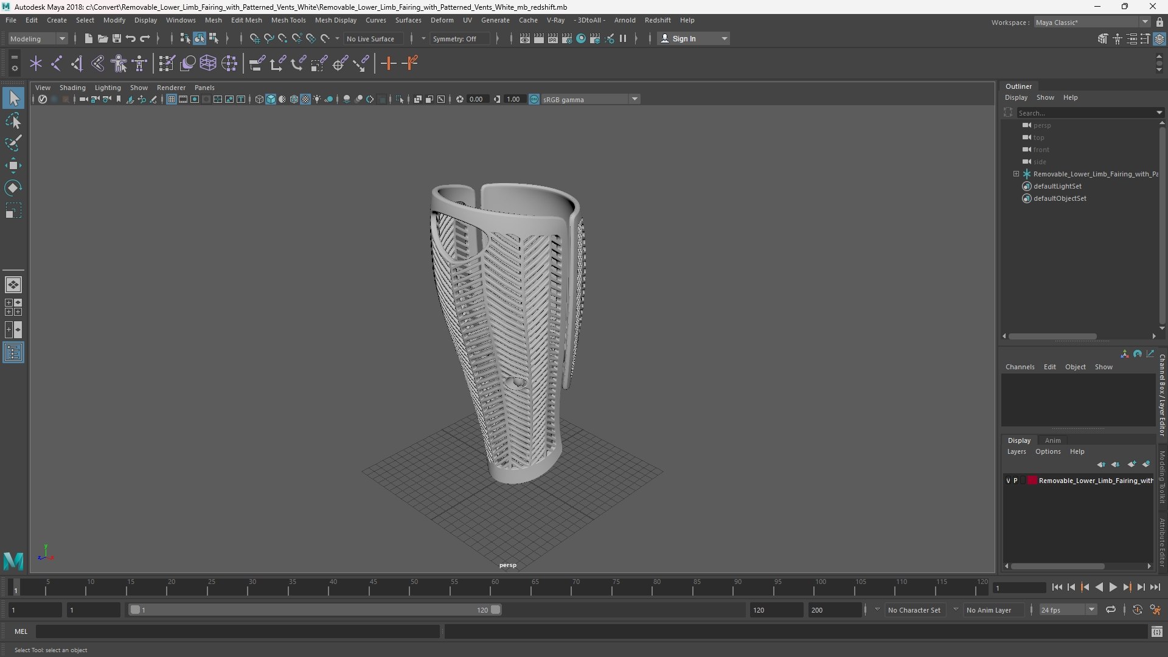This screenshot has width=1168, height=657.
Task: Click the Open Scene folder icon
Action: tap(103, 38)
